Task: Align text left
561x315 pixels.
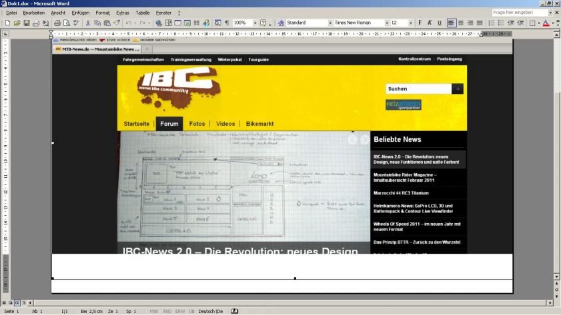Action: 451,23
